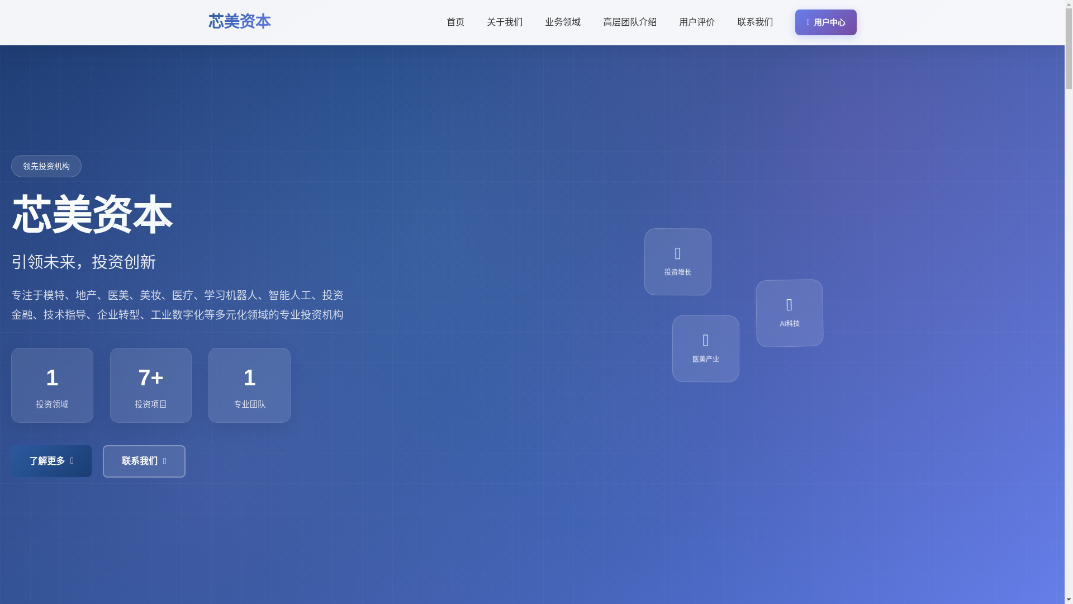Image resolution: width=1073 pixels, height=604 pixels.
Task: Click the AI科技 card label
Action: (x=790, y=324)
